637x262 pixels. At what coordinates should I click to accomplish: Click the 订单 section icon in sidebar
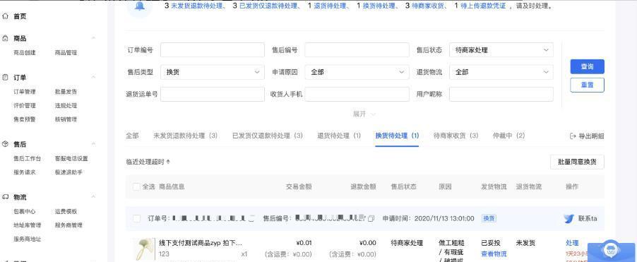click(x=5, y=77)
